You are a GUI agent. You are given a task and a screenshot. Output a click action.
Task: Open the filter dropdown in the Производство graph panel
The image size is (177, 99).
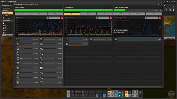[x=103, y=18]
